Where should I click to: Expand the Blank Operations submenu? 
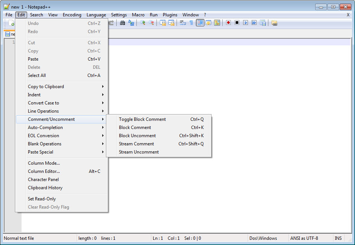tap(61, 144)
